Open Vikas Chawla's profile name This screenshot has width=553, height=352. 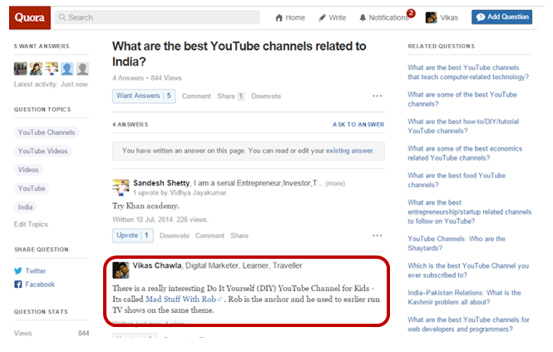[157, 265]
